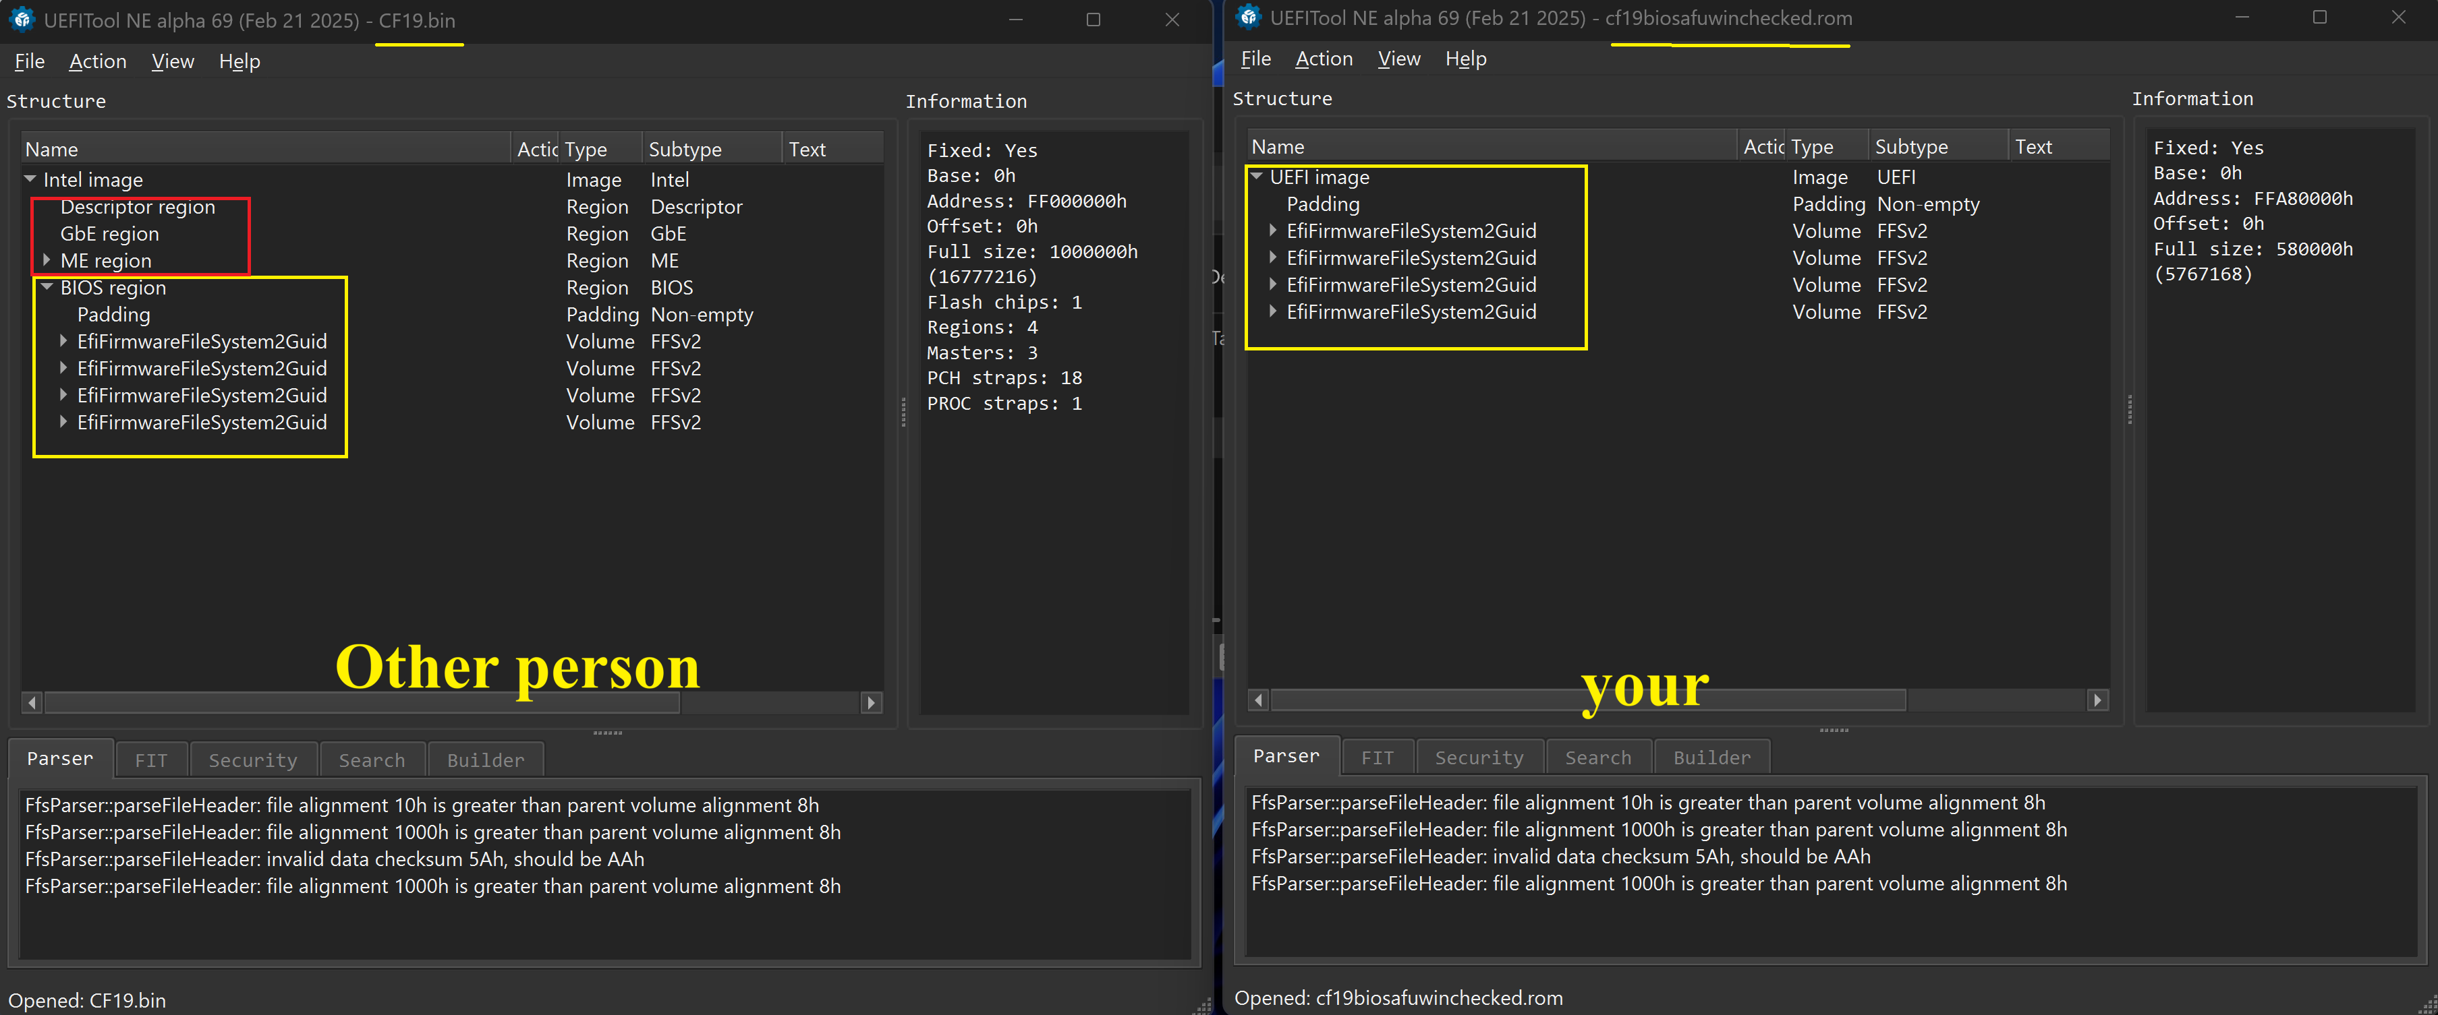Screen dimensions: 2438x1015
Task: Click right scroll arrow in left Structure pane
Action: (871, 702)
